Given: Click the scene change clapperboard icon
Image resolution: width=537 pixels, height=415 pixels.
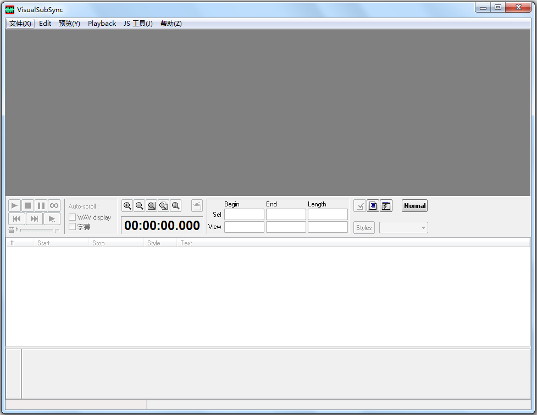Looking at the screenshot, I should click(197, 206).
